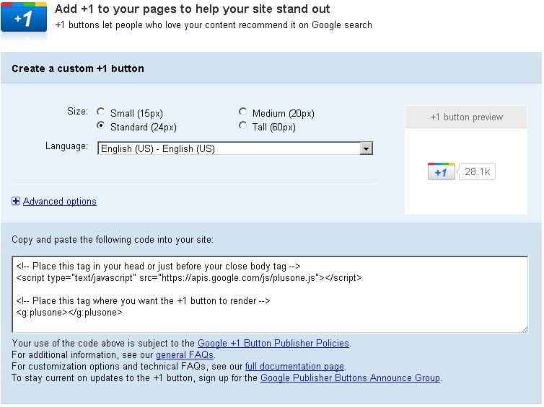This screenshot has height=407, width=544.
Task: Open Google Publisher Buttons Announce Group link
Action: [350, 378]
